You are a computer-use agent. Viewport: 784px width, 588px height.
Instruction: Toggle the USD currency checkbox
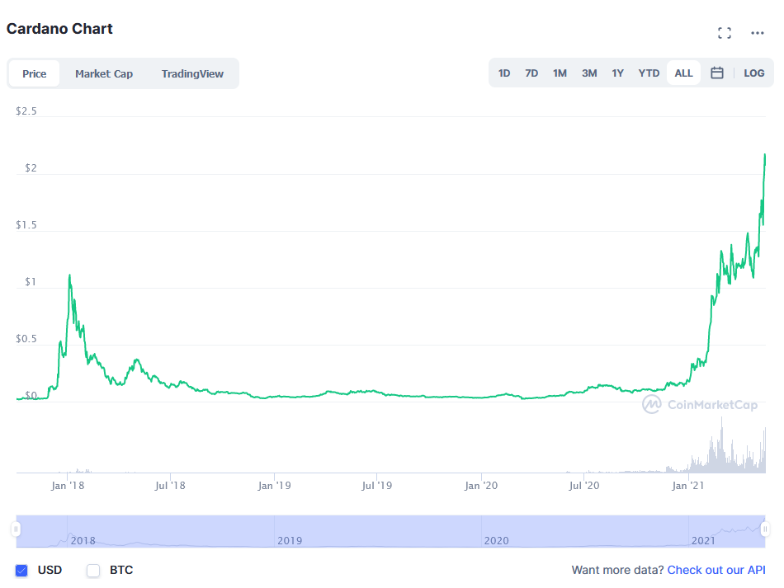pos(22,570)
